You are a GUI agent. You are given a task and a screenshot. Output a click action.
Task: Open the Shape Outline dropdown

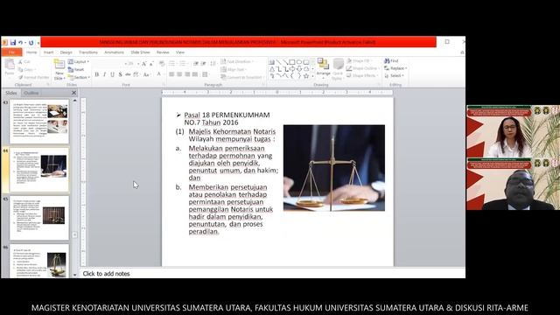[362, 68]
